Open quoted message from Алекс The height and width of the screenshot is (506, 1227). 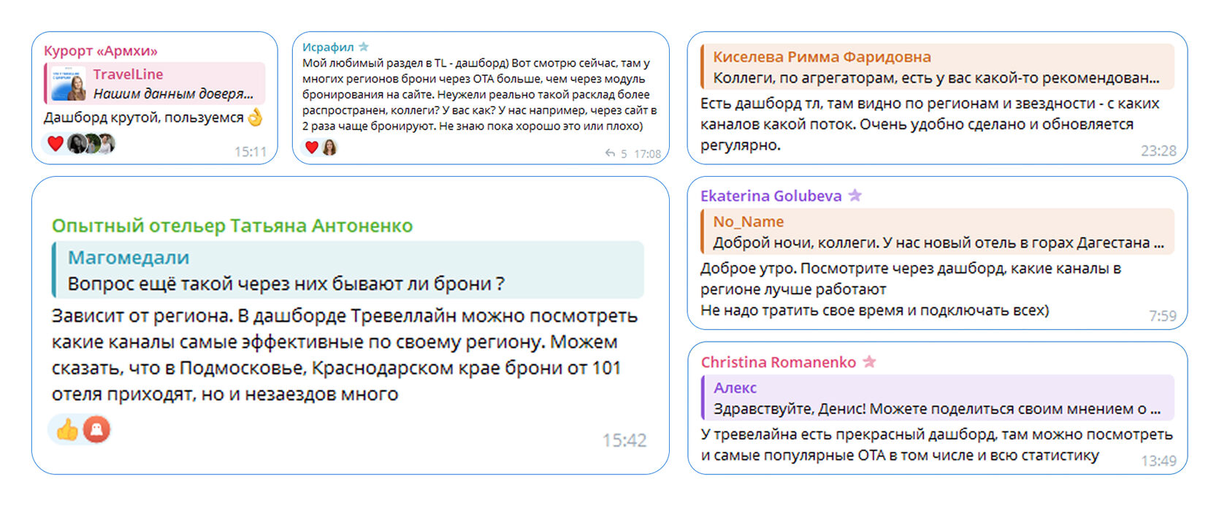[938, 398]
